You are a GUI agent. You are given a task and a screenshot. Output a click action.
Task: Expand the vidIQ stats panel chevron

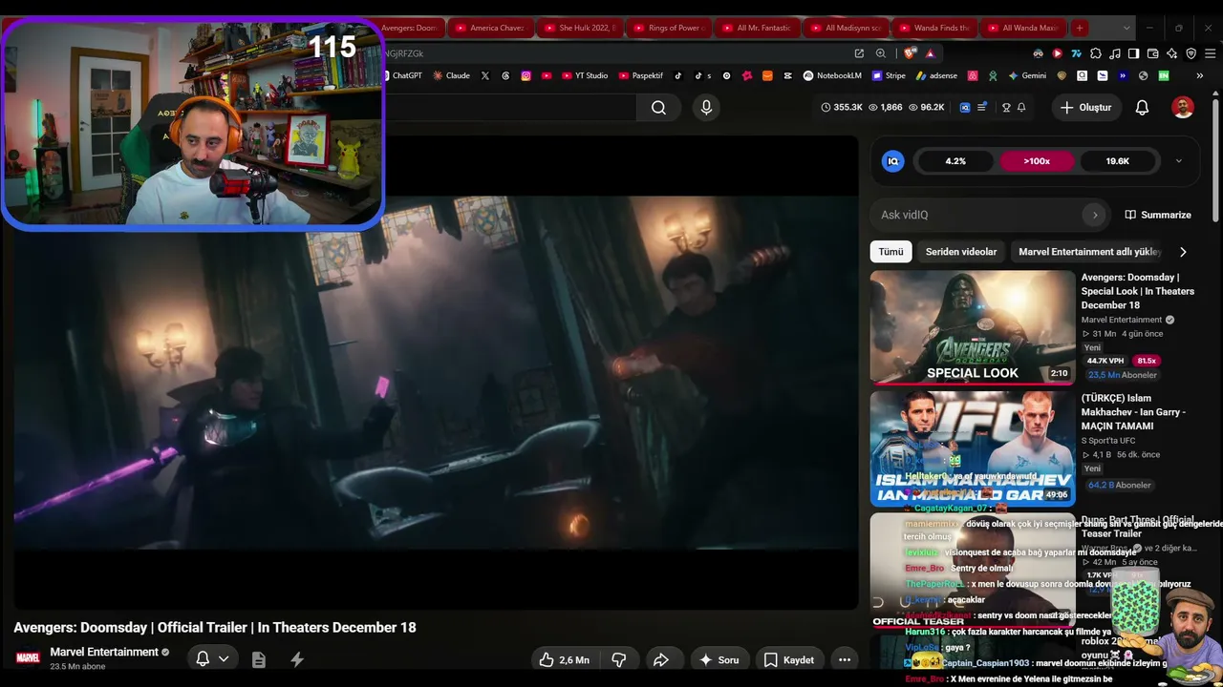point(1178,161)
